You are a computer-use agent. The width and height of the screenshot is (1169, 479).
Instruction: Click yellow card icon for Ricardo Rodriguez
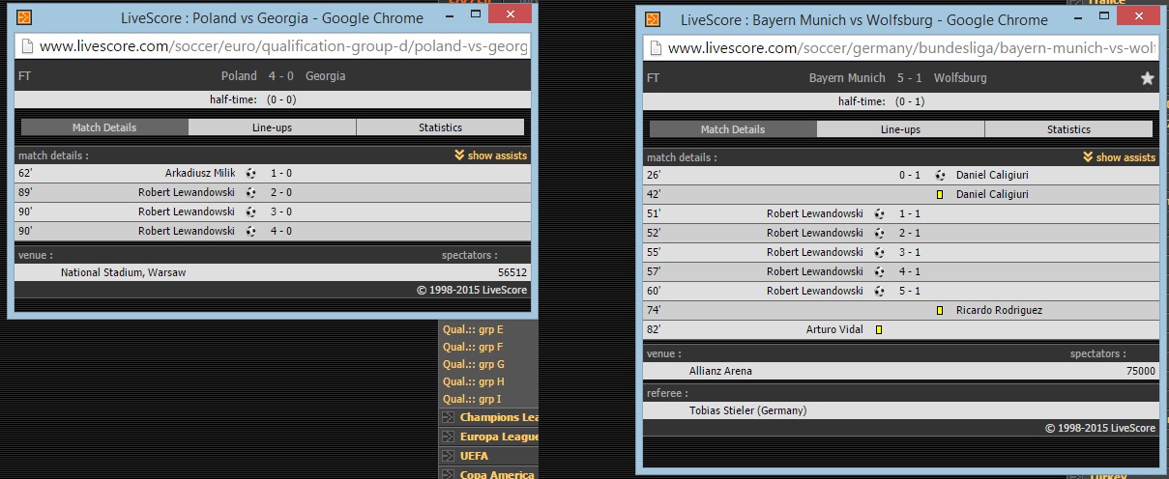[x=940, y=310]
